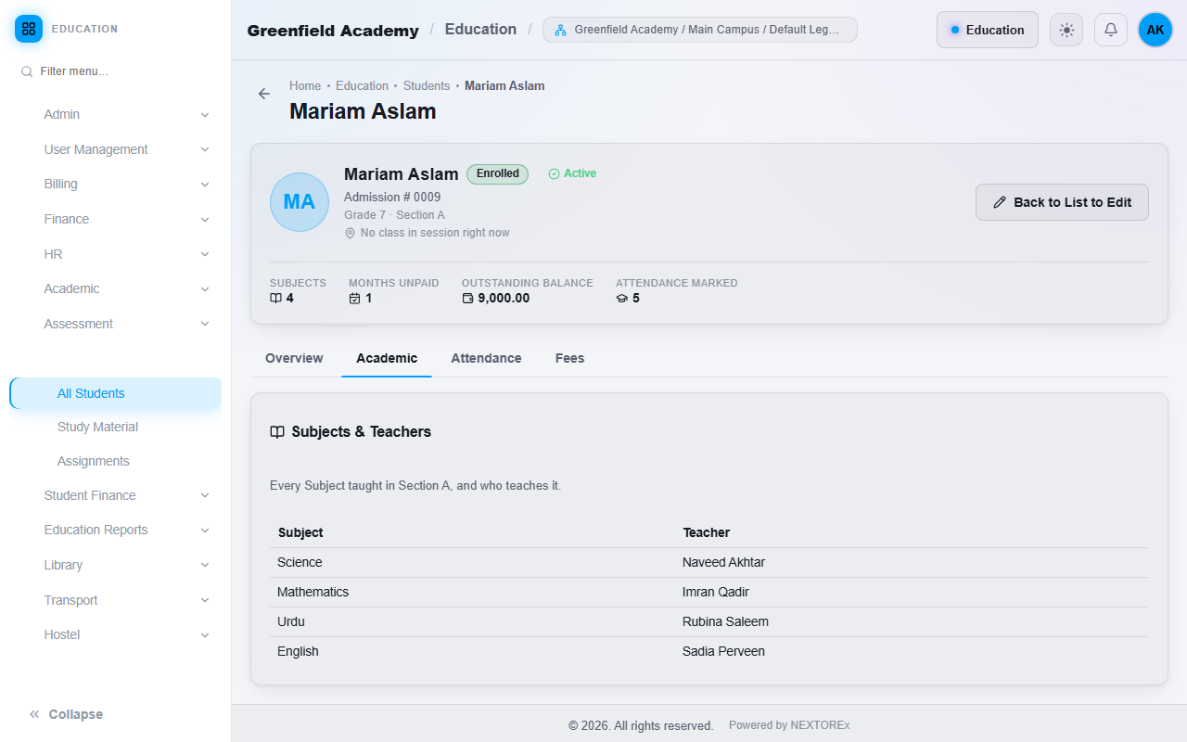
Task: Expand the Library menu chevron
Action: [x=205, y=565]
